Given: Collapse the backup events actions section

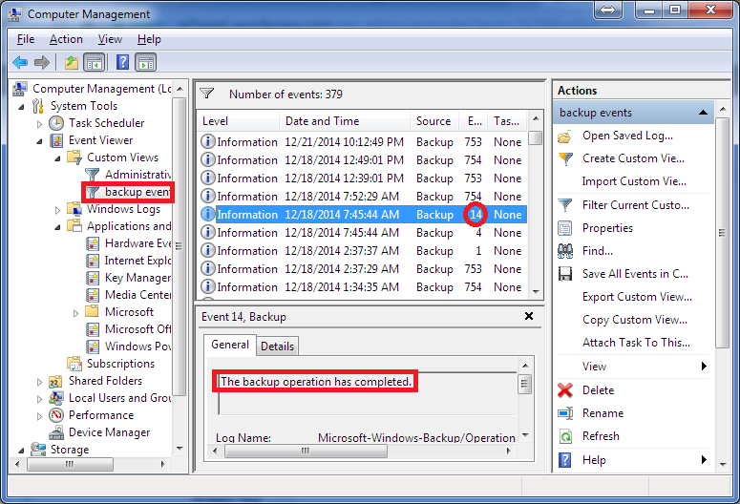Looking at the screenshot, I should [703, 113].
